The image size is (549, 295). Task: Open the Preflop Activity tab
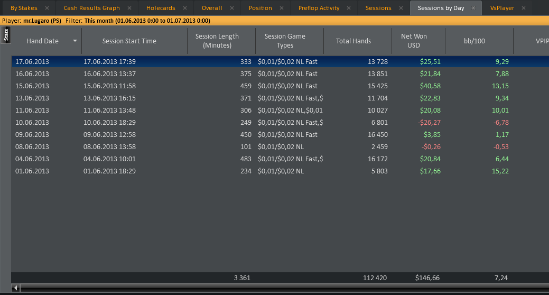[x=319, y=8]
